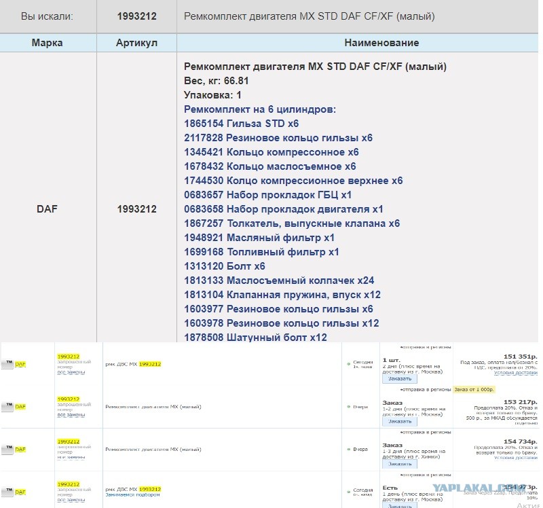The height and width of the screenshot is (508, 543).
Task: Click the 'Ремкомплект на 6 цилиндров:' heading
Action: [260, 109]
